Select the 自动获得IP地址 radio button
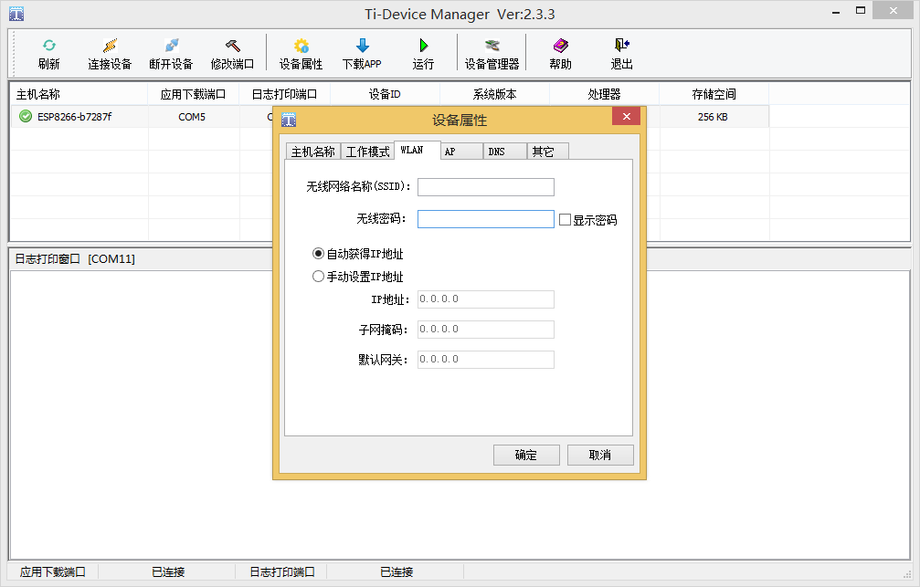The height and width of the screenshot is (587, 920). point(318,253)
